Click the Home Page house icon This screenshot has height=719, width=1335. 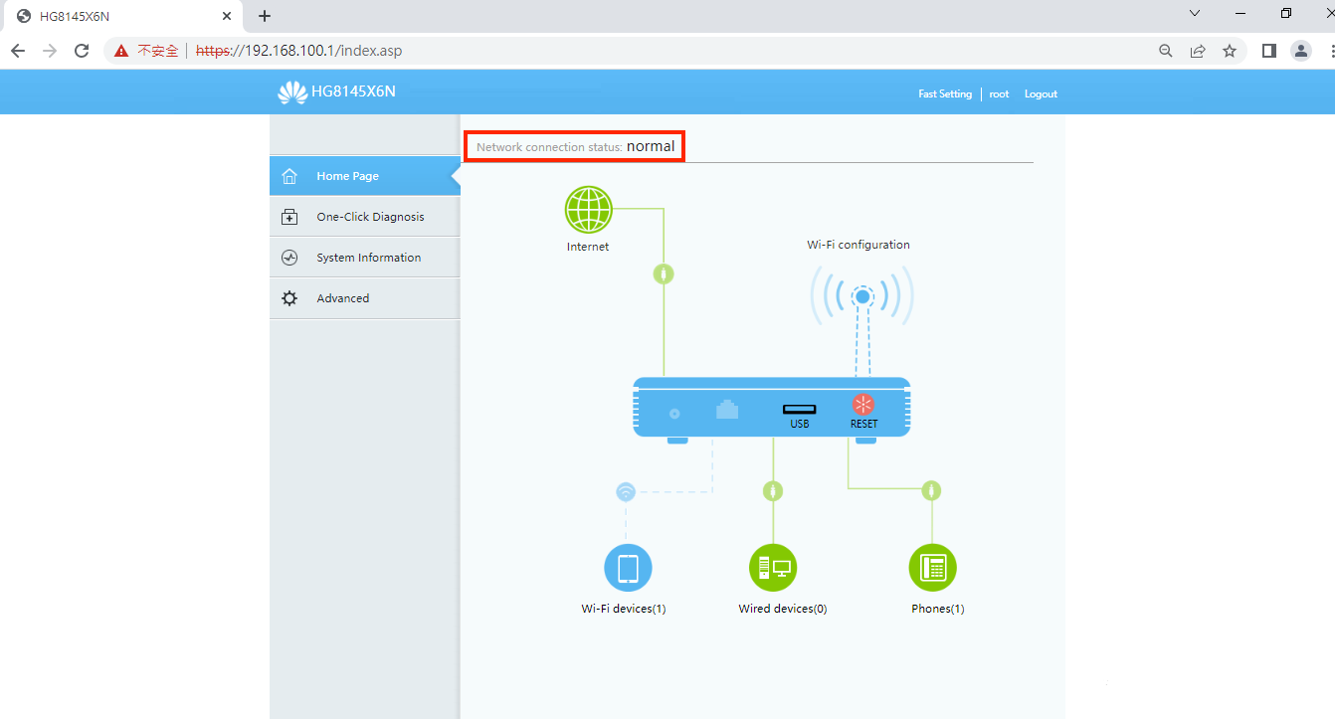[289, 176]
